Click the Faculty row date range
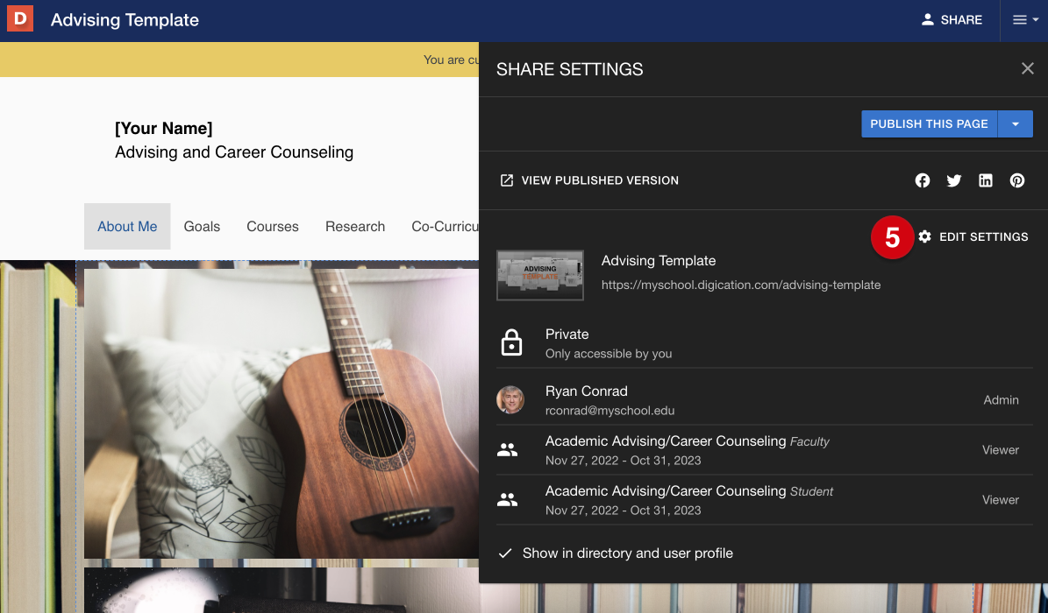This screenshot has height=613, width=1048. pos(623,461)
